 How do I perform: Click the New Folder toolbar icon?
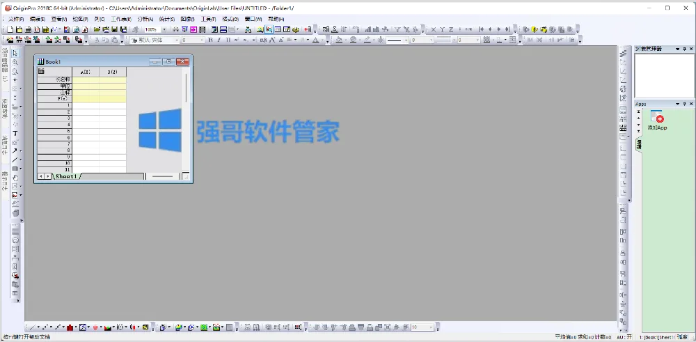[19, 29]
